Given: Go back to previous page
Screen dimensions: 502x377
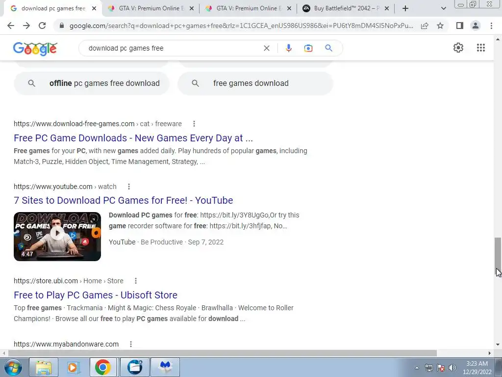Looking at the screenshot, I should click(11, 26).
